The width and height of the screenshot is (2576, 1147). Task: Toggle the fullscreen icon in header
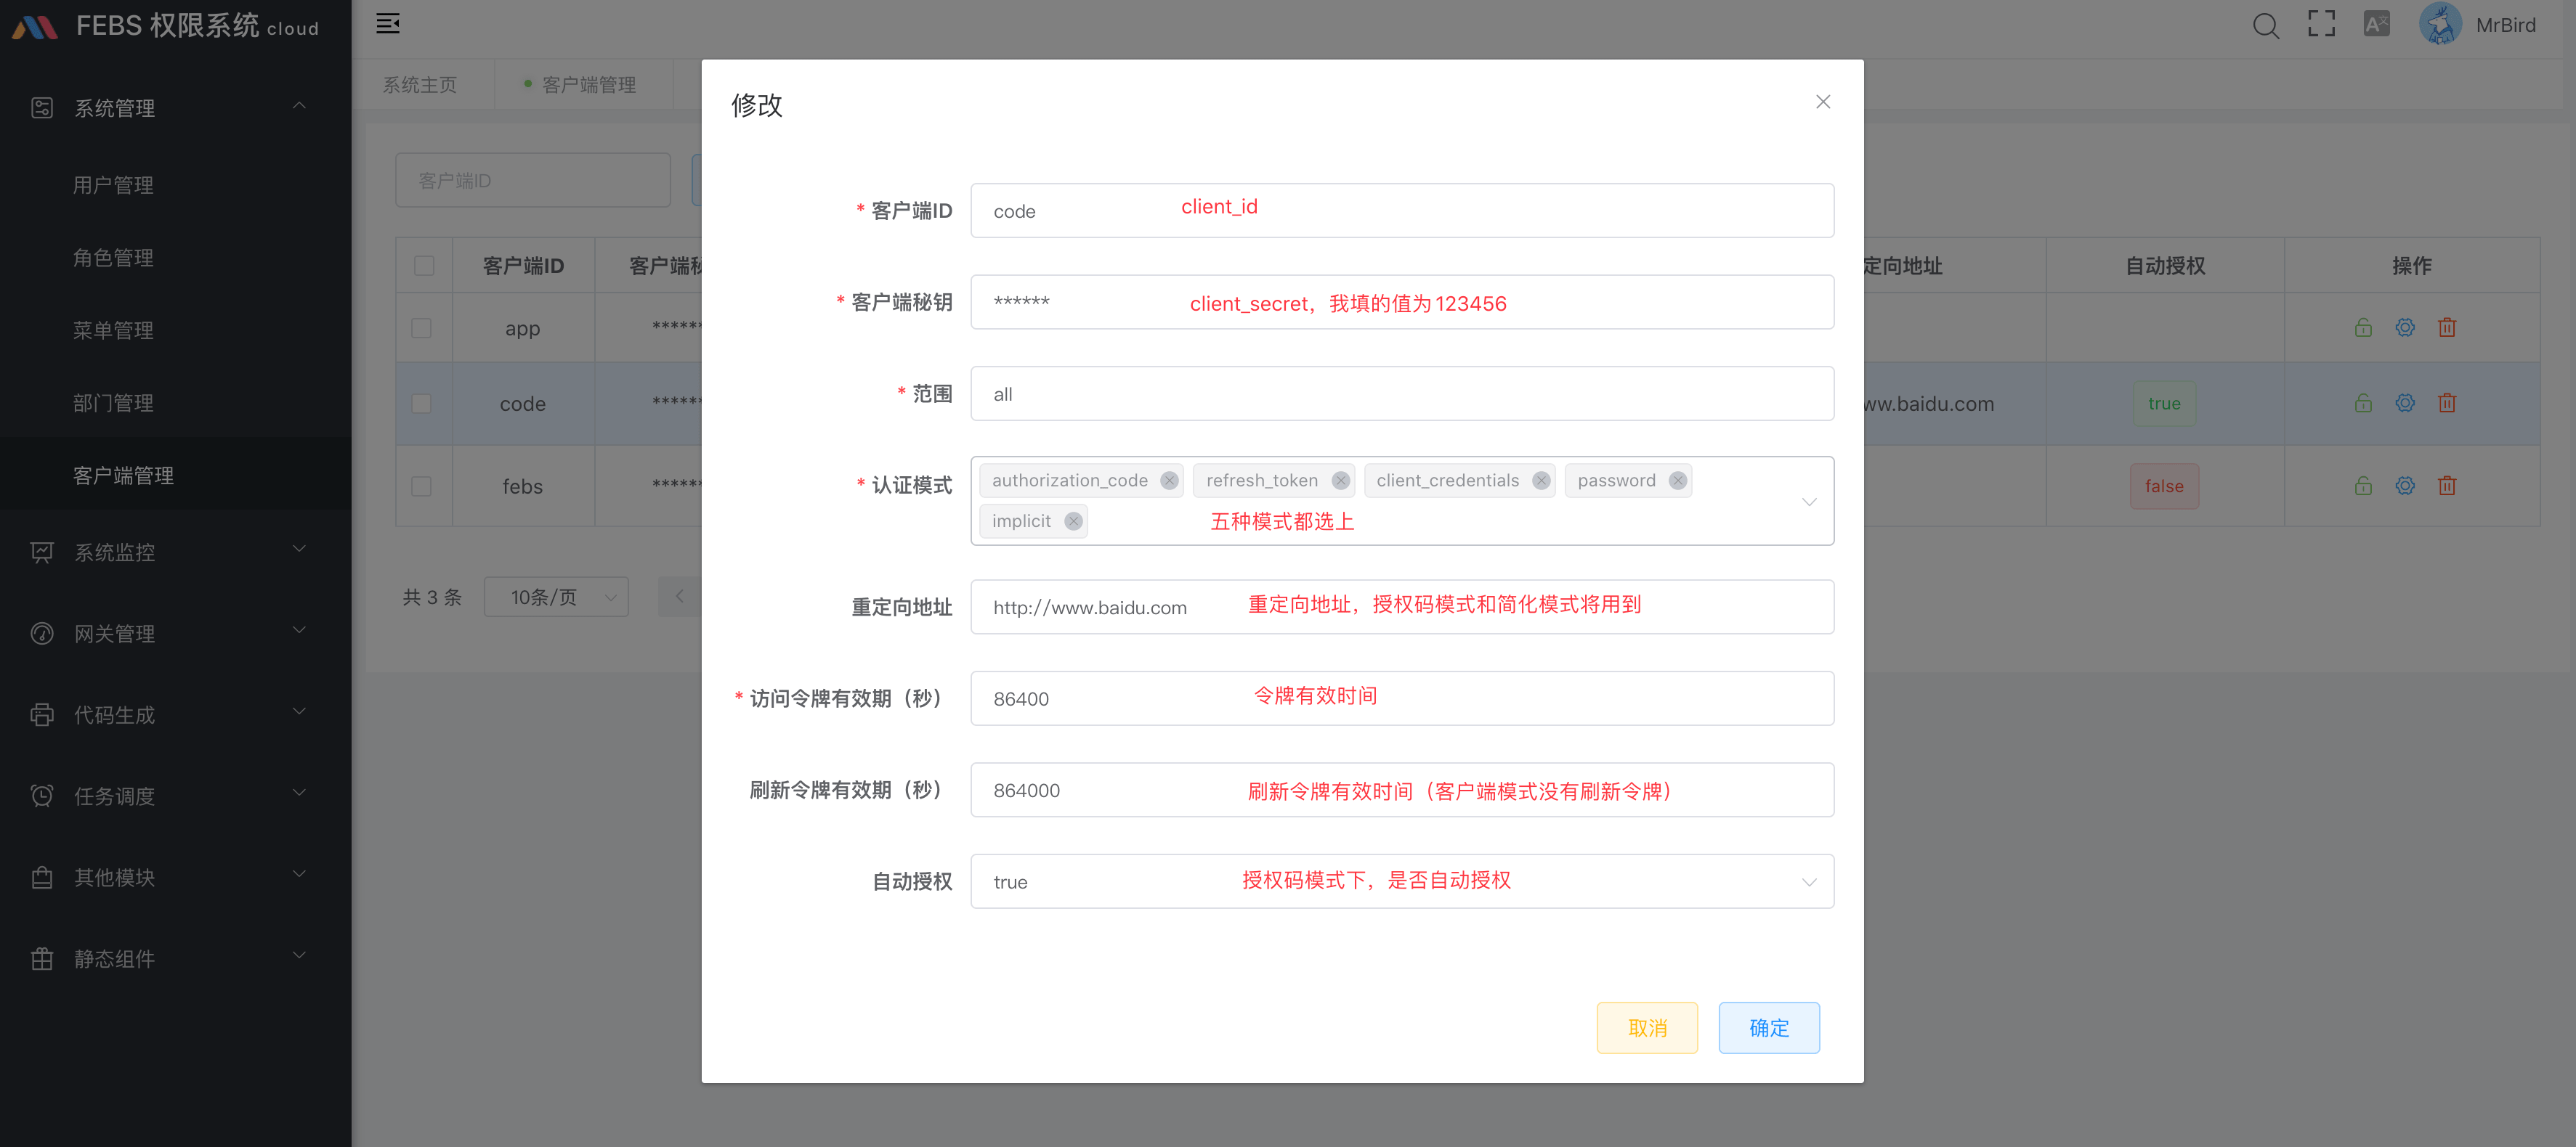[2321, 24]
